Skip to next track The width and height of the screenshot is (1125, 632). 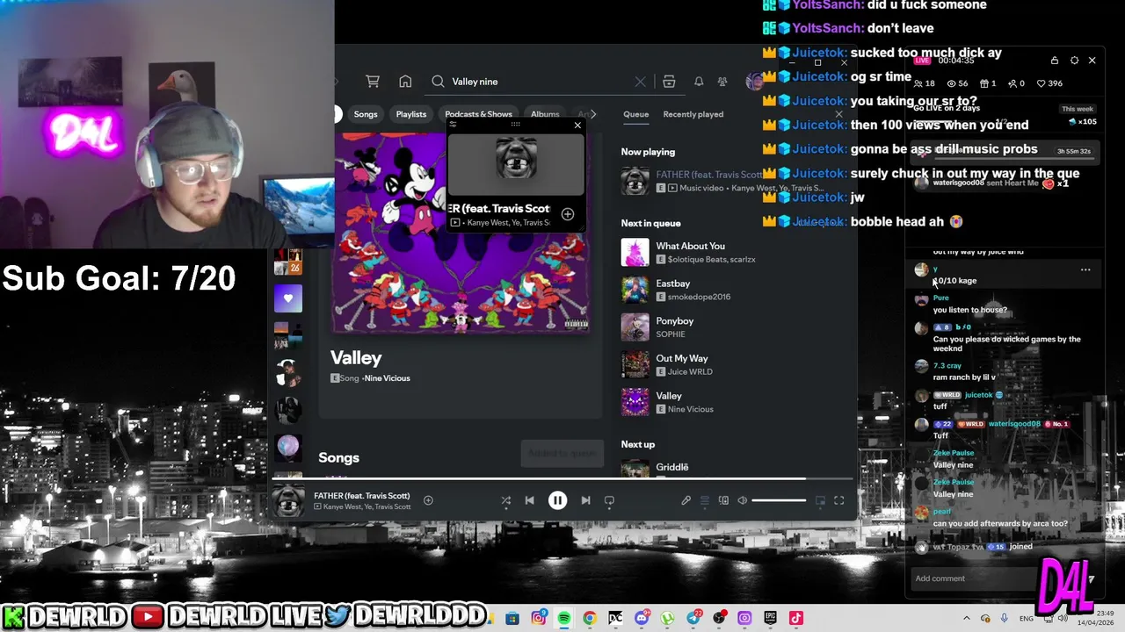point(585,500)
